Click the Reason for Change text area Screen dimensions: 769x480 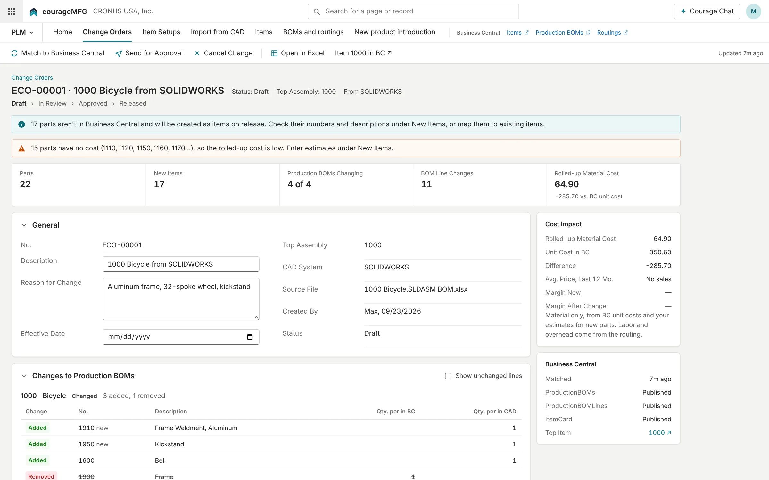tap(181, 299)
